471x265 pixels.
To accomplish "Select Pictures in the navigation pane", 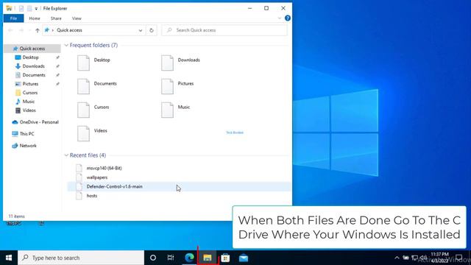I will [30, 84].
